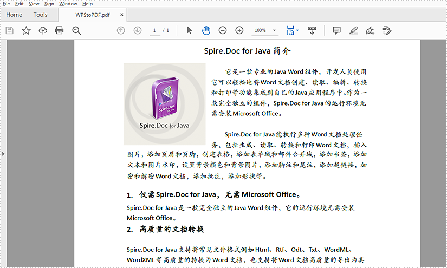Open the zoom level 100% dropdown

(x=274, y=30)
